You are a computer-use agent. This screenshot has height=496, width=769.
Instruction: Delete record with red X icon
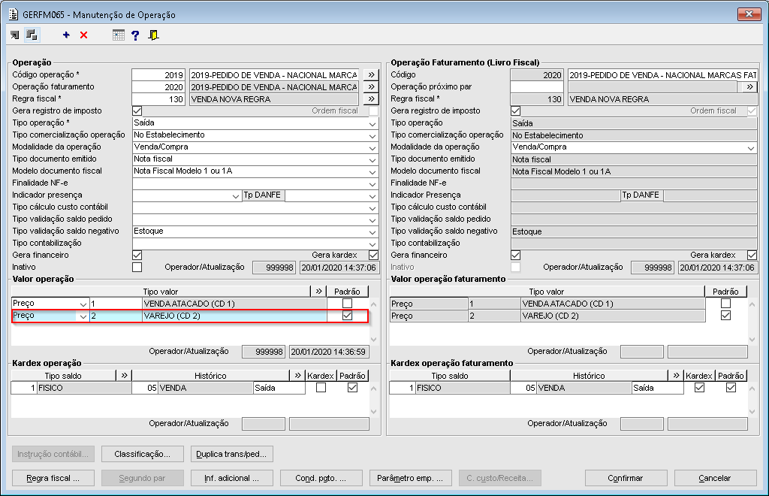[x=84, y=35]
